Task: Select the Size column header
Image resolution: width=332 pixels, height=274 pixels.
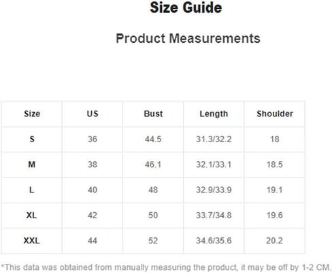Action: [x=32, y=114]
